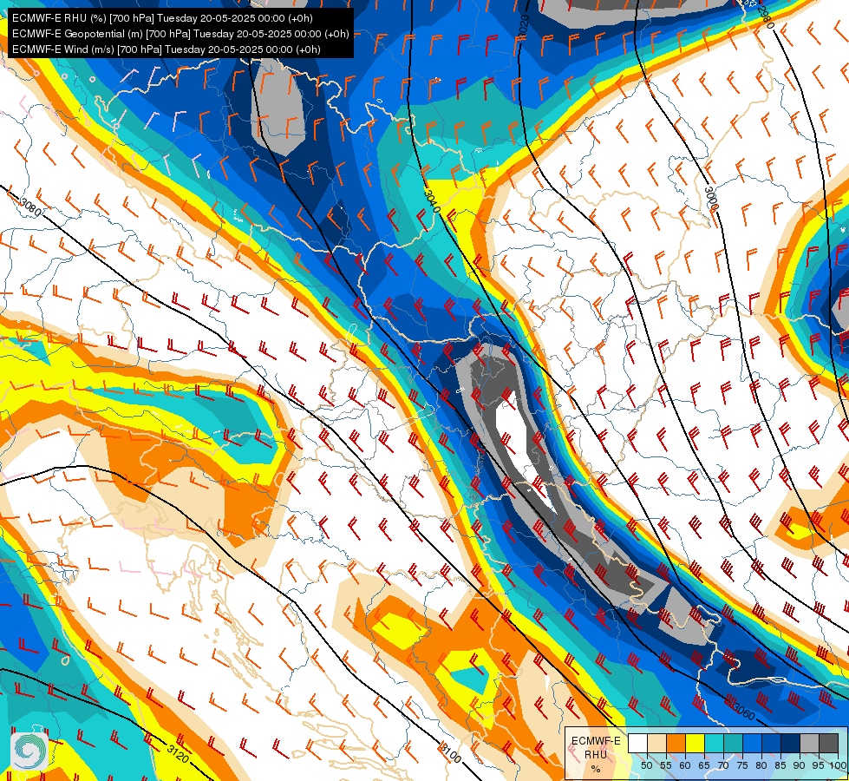Click the 2980 geopotential contour label

point(765,16)
